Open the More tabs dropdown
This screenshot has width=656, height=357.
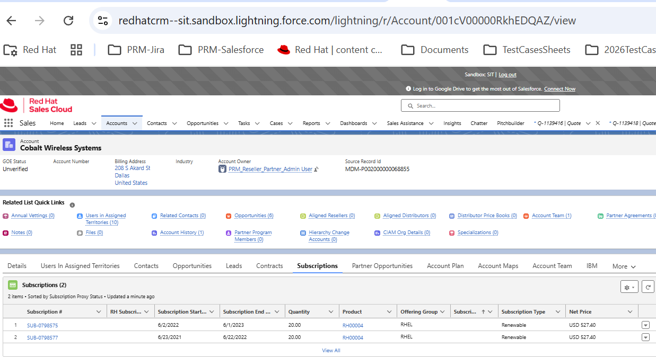pyautogui.click(x=624, y=266)
